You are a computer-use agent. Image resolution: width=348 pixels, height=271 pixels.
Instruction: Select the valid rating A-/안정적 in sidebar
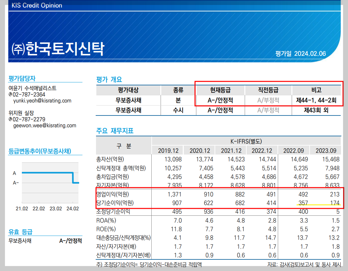coord(71,241)
